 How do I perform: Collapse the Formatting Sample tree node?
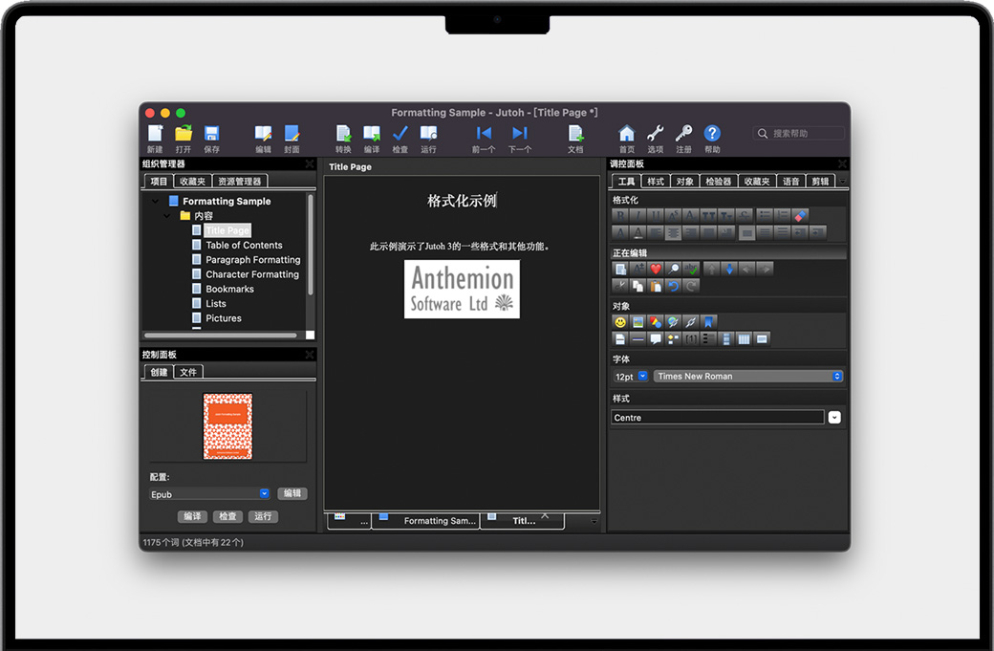click(x=155, y=202)
